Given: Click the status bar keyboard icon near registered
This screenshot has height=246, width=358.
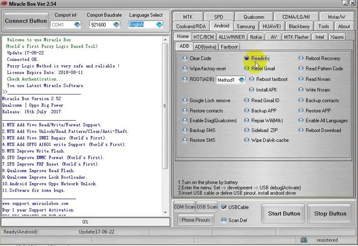Looking at the screenshot, I should point(304,240).
